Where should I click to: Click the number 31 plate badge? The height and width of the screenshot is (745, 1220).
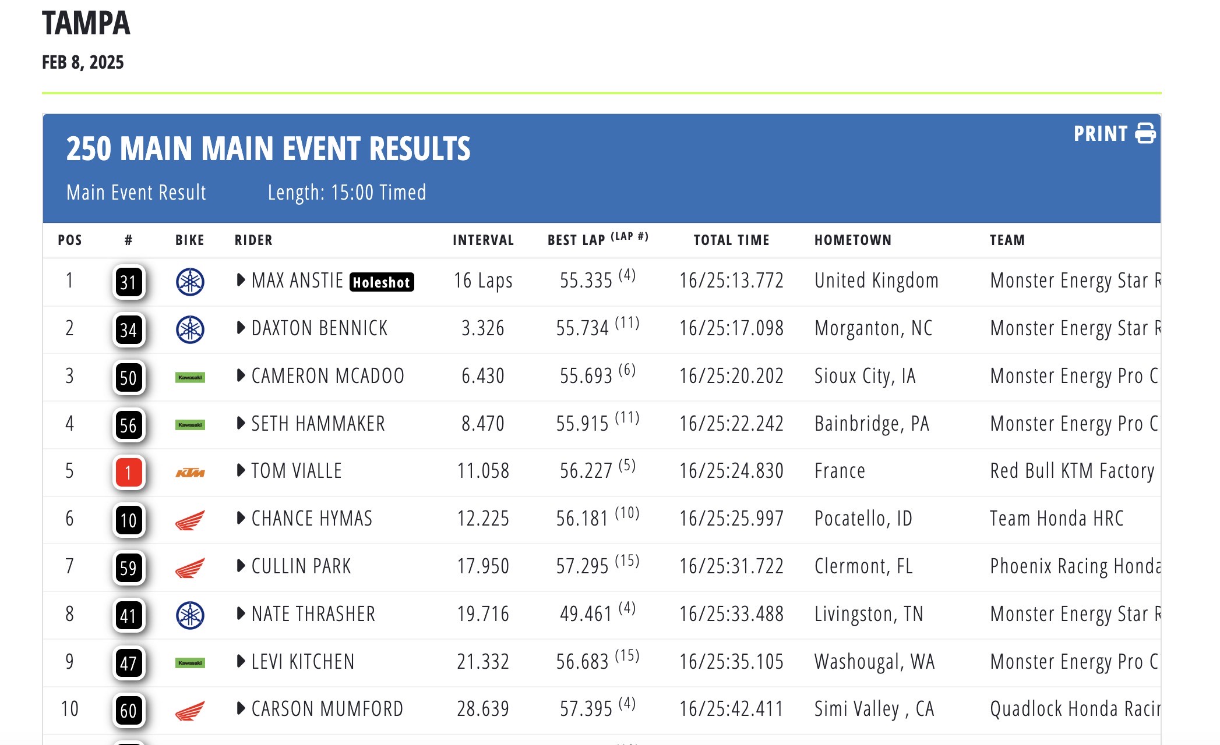coord(128,282)
